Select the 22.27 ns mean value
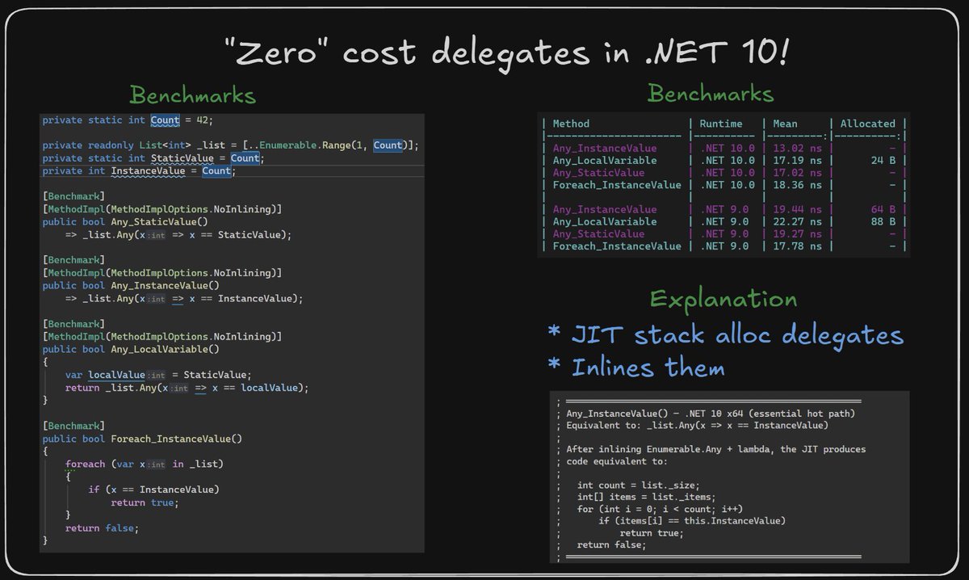Viewport: 969px width, 580px height. (x=797, y=221)
